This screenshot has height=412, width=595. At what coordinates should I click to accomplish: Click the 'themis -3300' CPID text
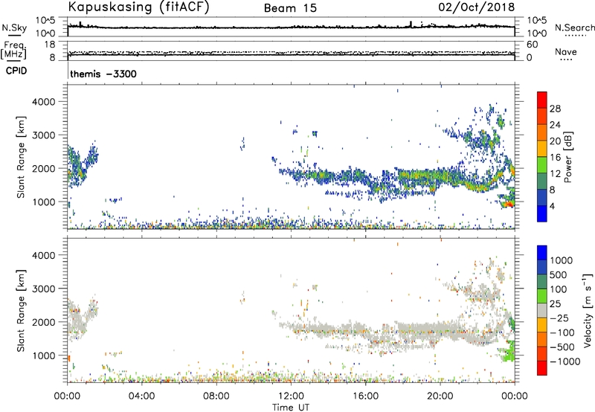coord(103,74)
